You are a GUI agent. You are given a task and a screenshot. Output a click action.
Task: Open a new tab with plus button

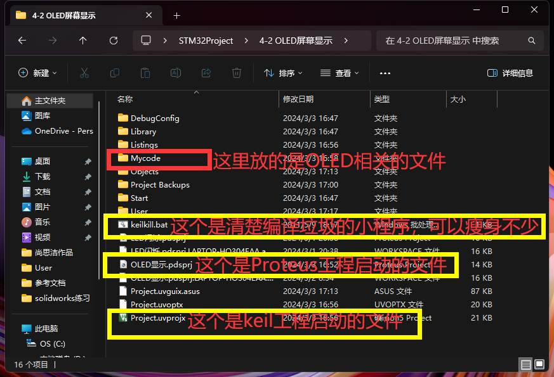(x=176, y=15)
